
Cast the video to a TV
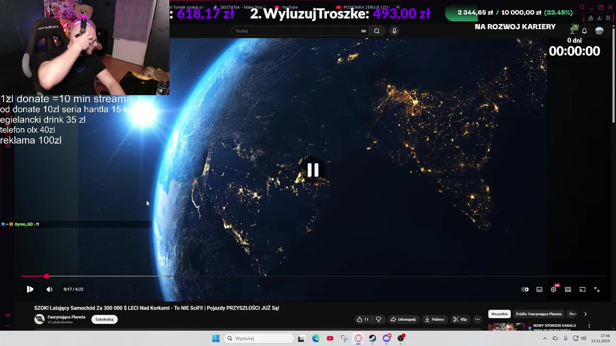click(582, 289)
